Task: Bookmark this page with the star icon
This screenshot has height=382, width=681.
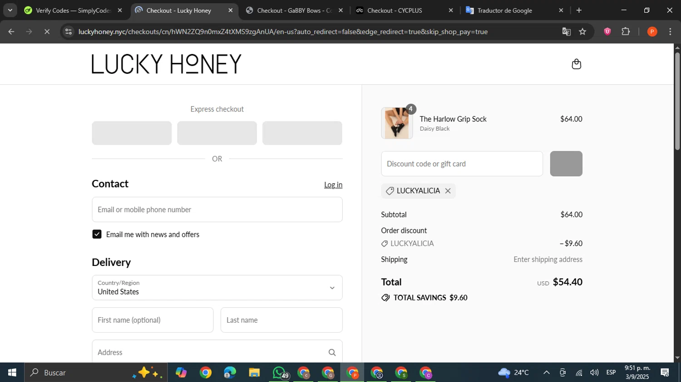Action: [x=582, y=32]
